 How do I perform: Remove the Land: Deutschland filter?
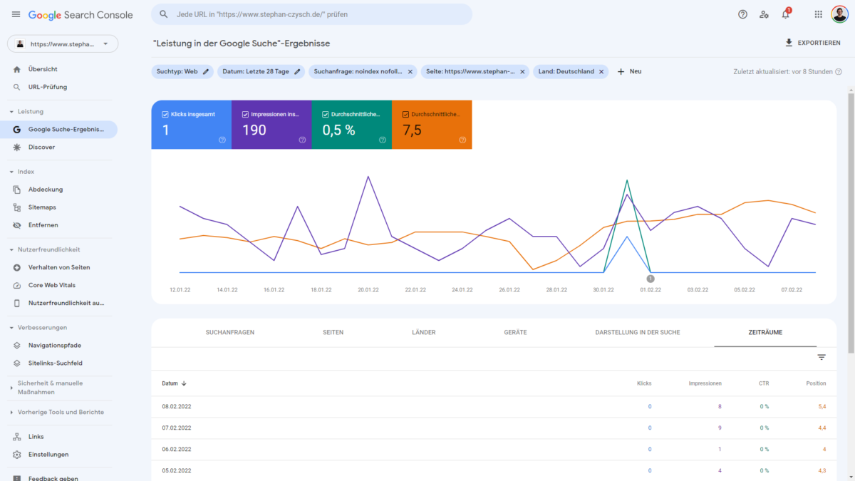(x=601, y=71)
